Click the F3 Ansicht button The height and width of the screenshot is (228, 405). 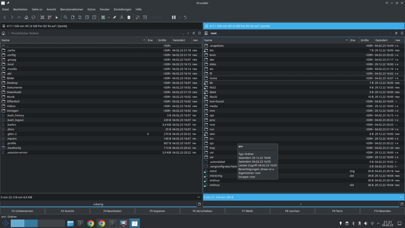point(67,211)
